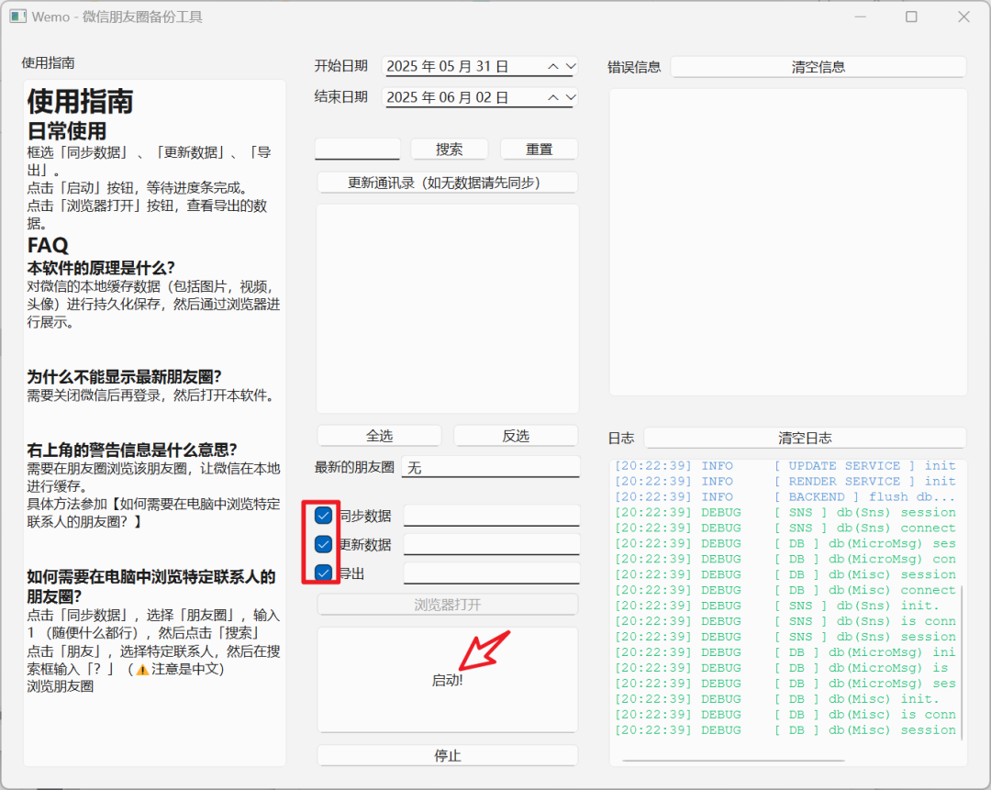
Task: Click 清空日志 to clear the log
Action: (818, 438)
